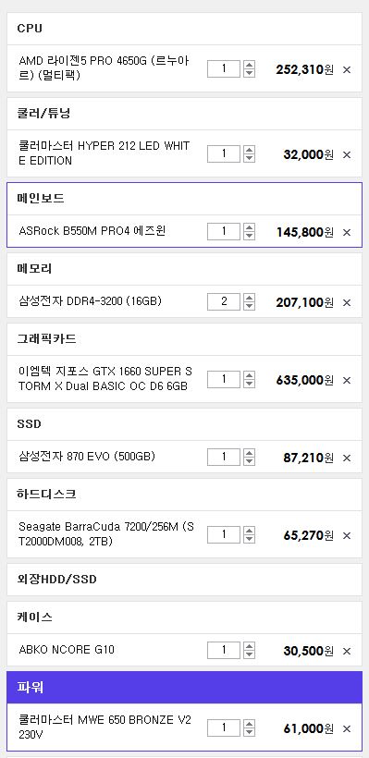The image size is (369, 758).
Task: Delete the HYPER 212 LED cooler row
Action: click(x=346, y=154)
